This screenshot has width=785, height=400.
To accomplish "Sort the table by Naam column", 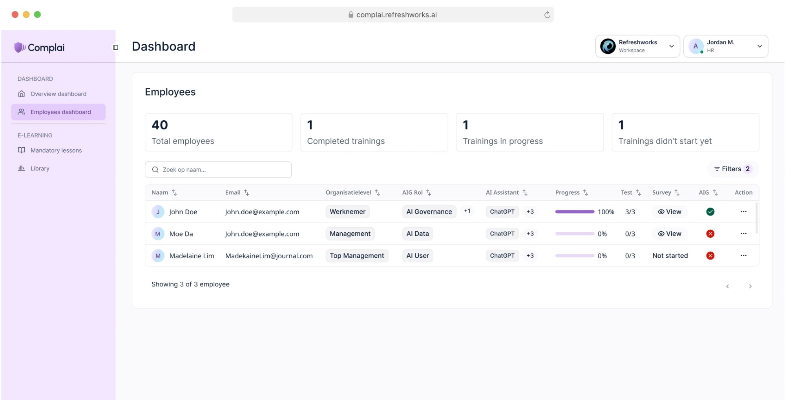I will pyautogui.click(x=174, y=192).
